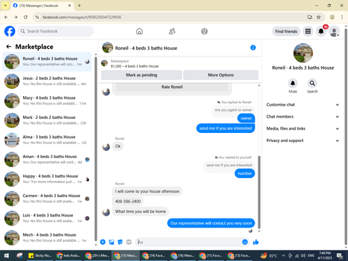Open the Carmen - 4 beds 3 baths House chat
Viewport: 348px width, 261px height.
click(x=47, y=198)
